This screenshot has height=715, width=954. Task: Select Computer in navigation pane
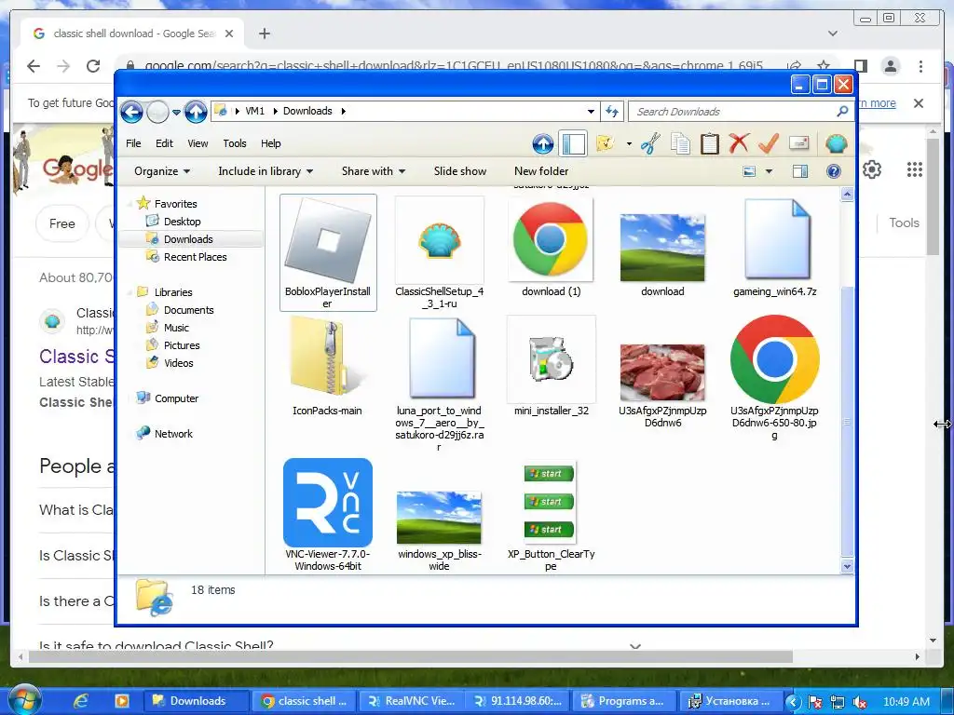(x=176, y=398)
